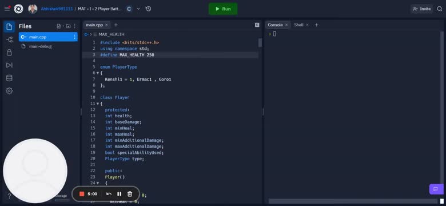Open main.cpp row three-dot menu
The width and height of the screenshot is (446, 206).
[x=74, y=37]
